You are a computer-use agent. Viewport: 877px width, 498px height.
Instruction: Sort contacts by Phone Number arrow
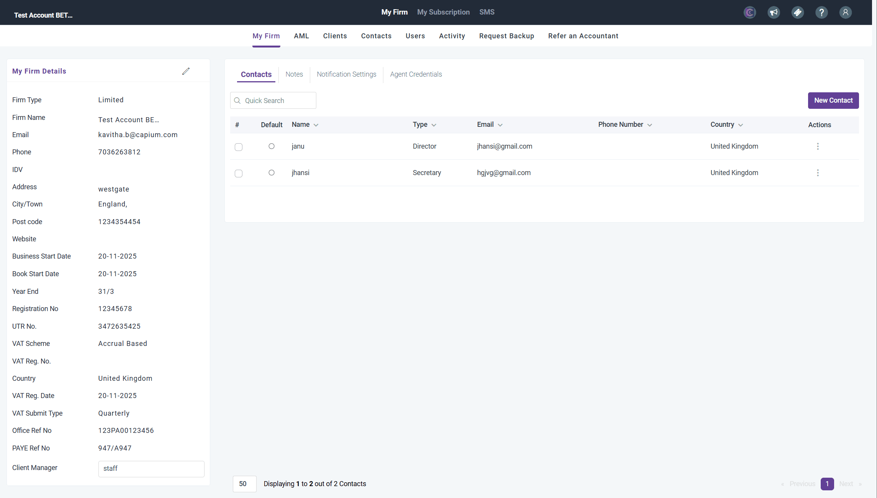650,125
